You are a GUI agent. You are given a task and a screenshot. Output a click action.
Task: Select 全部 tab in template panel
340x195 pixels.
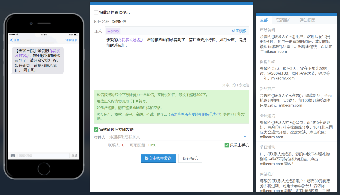point(264,20)
